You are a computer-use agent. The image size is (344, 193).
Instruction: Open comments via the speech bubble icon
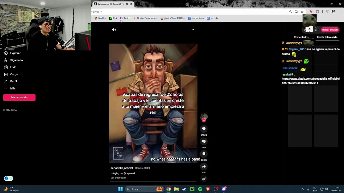tap(204, 141)
